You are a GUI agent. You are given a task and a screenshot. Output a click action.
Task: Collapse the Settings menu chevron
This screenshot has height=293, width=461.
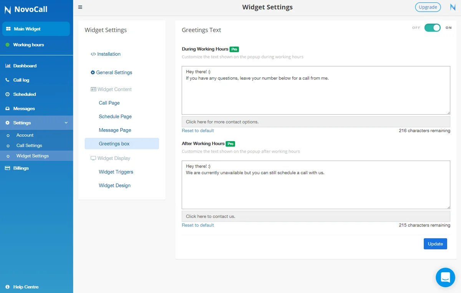pyautogui.click(x=66, y=123)
